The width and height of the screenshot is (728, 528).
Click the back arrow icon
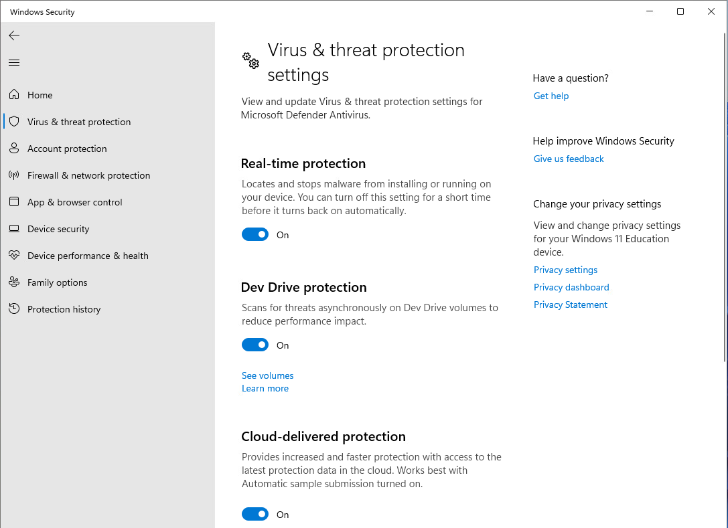tap(14, 35)
